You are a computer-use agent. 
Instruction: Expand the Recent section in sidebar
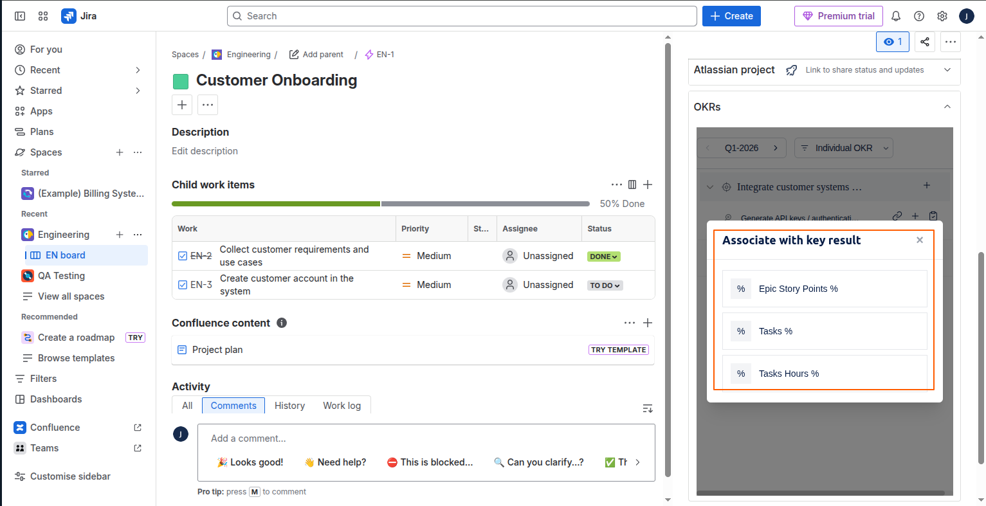coord(138,70)
